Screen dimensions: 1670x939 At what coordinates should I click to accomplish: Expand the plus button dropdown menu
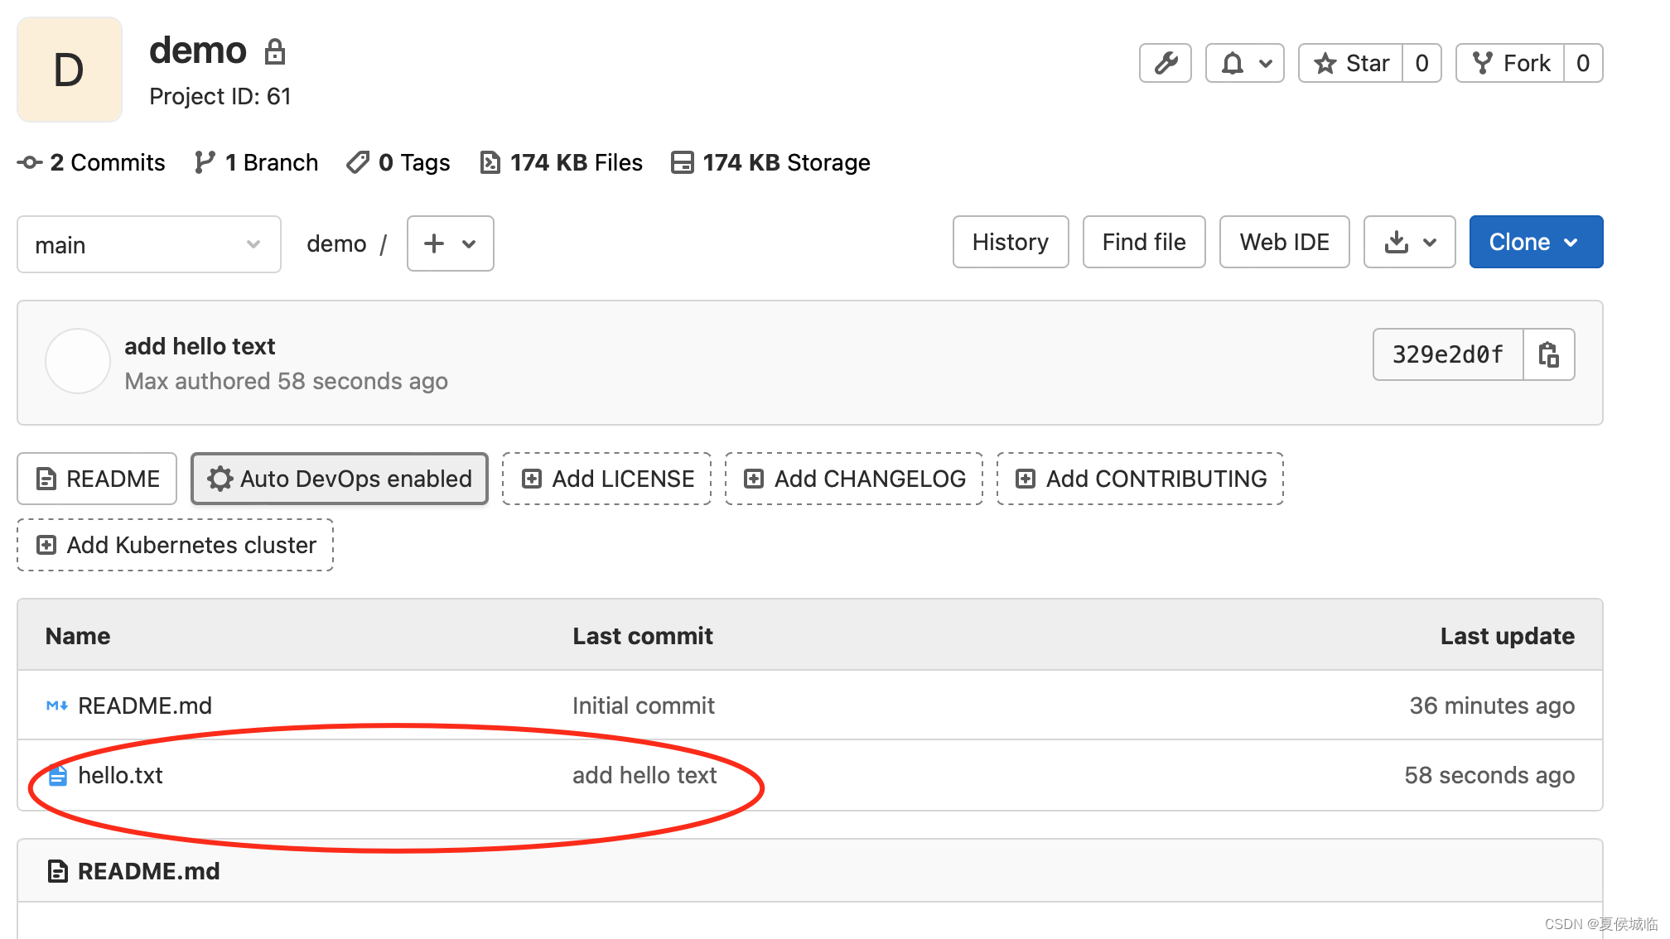tap(447, 243)
